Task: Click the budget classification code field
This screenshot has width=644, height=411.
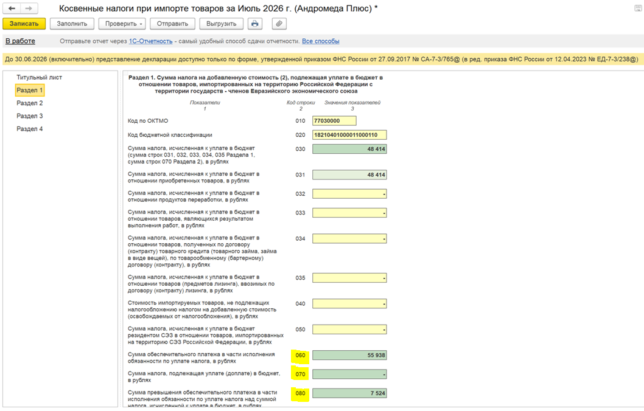Action: 349,135
